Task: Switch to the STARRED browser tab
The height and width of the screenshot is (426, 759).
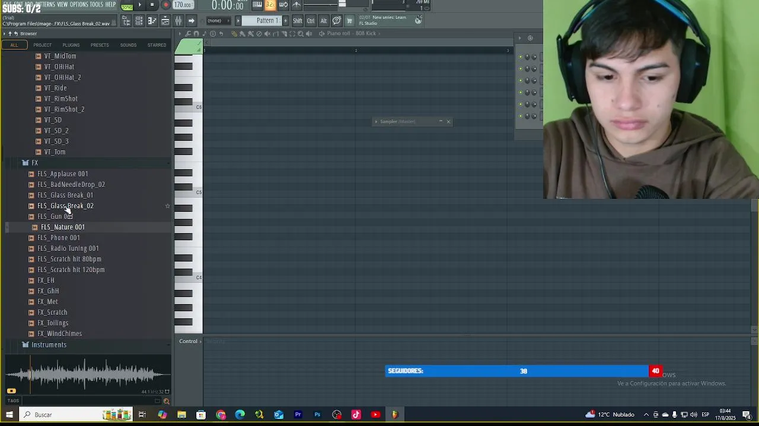Action: (x=157, y=45)
